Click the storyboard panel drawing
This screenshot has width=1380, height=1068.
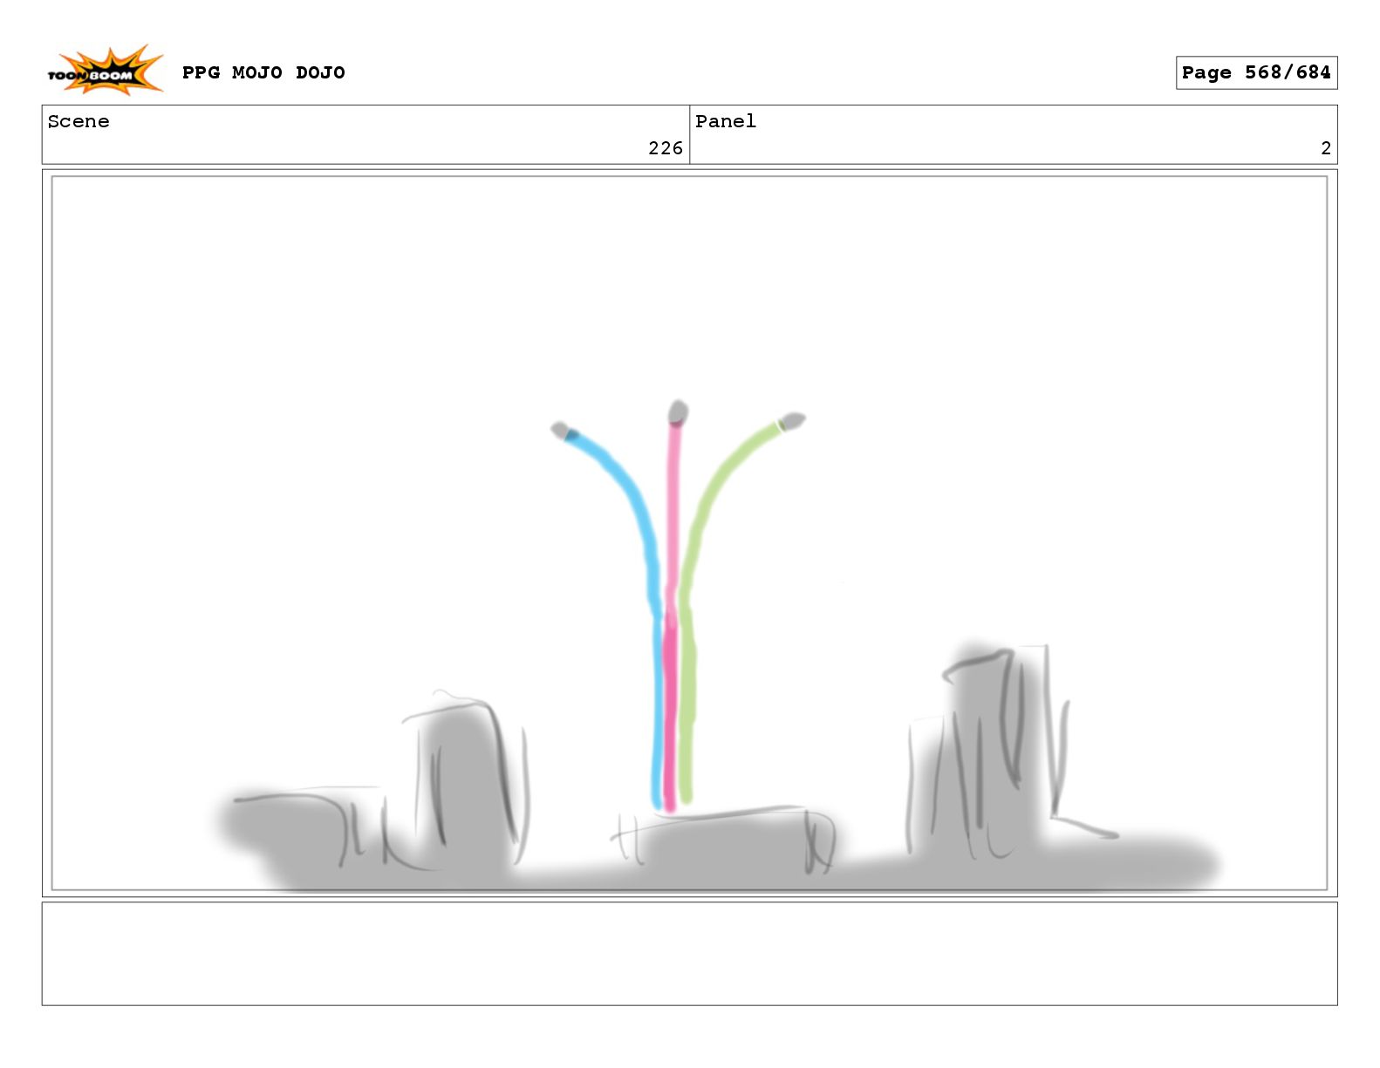(x=689, y=533)
